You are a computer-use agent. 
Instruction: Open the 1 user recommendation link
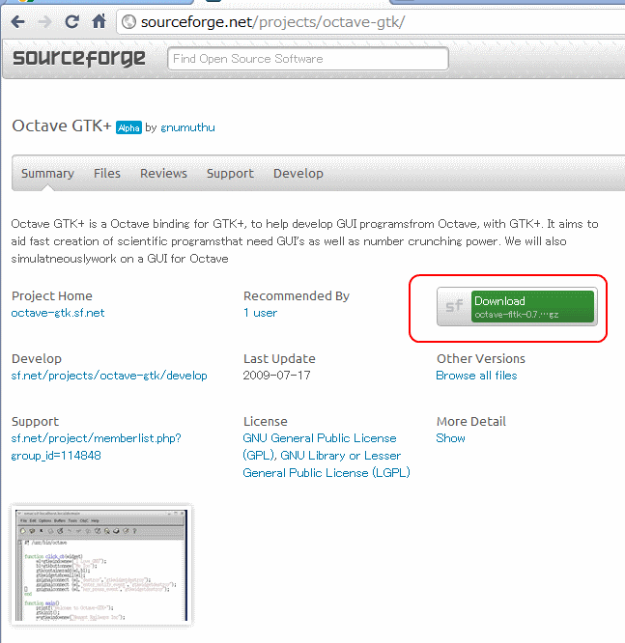point(260,313)
